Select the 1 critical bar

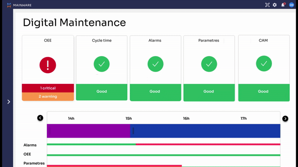[x=48, y=88]
